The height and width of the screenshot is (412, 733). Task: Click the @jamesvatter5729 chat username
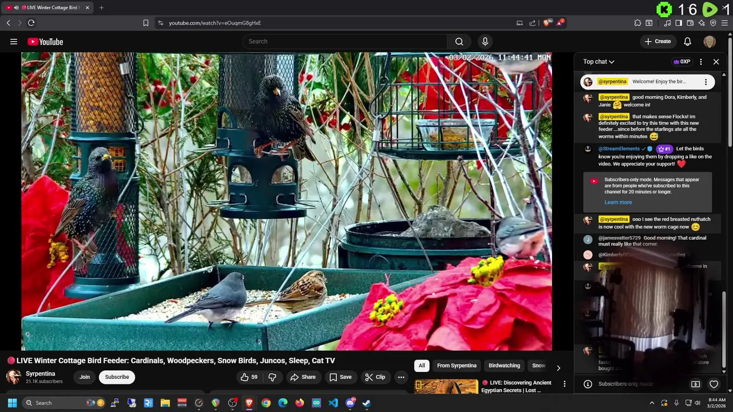point(619,238)
